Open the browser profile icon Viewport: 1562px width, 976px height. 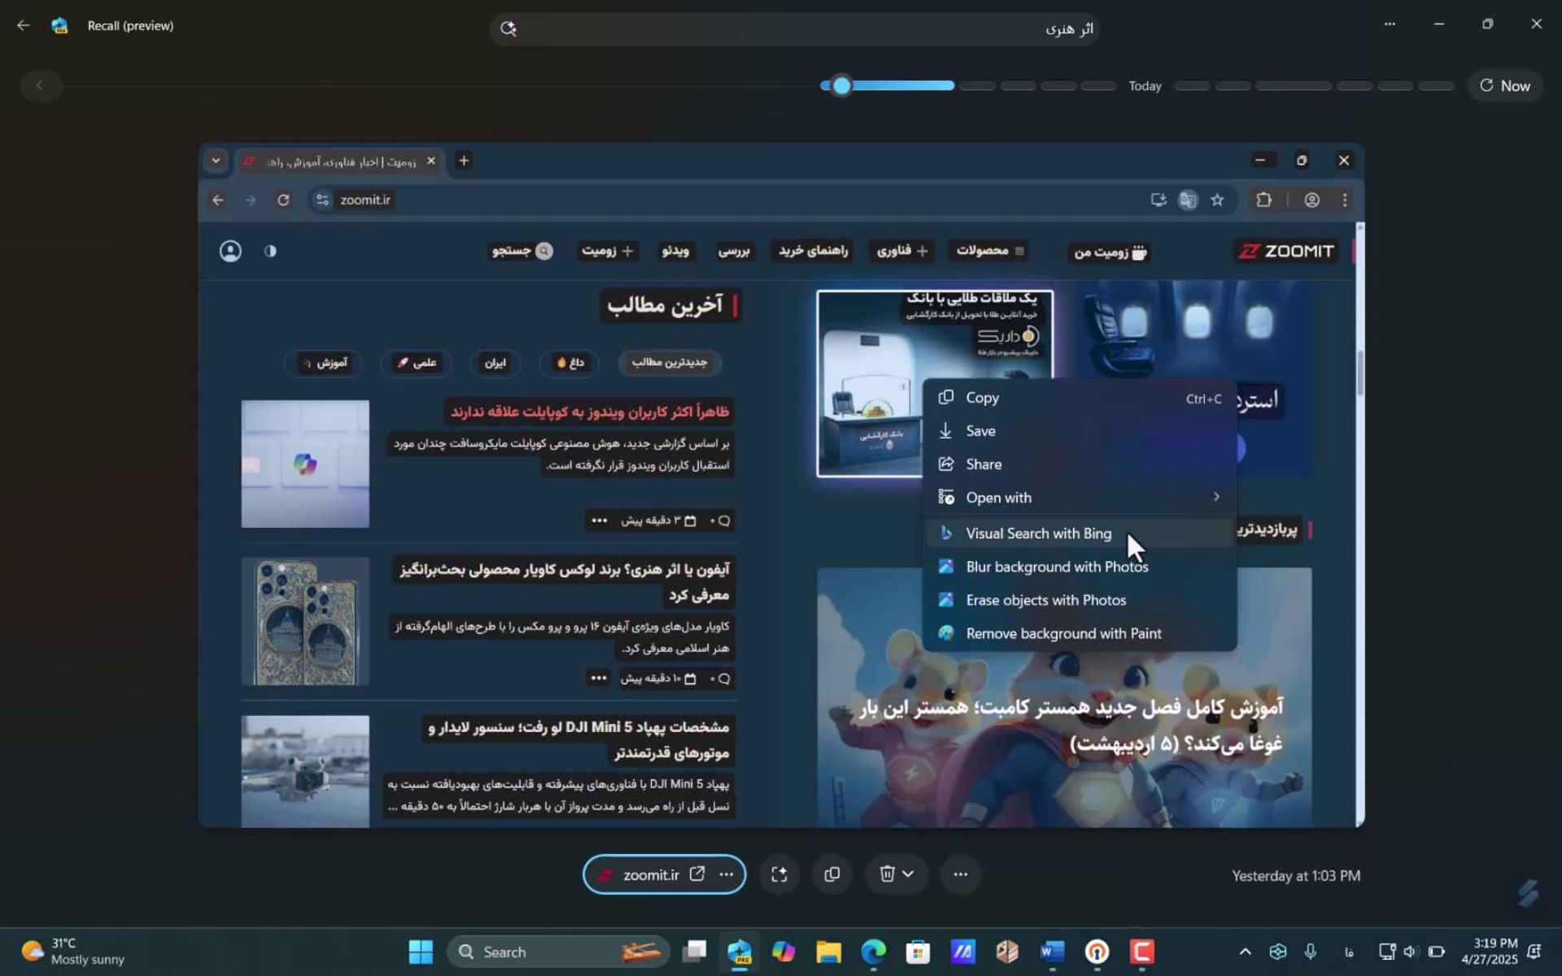[1311, 200]
